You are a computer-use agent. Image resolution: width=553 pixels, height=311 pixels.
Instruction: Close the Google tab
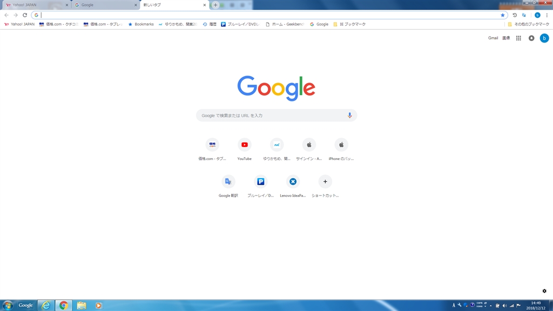tap(136, 5)
